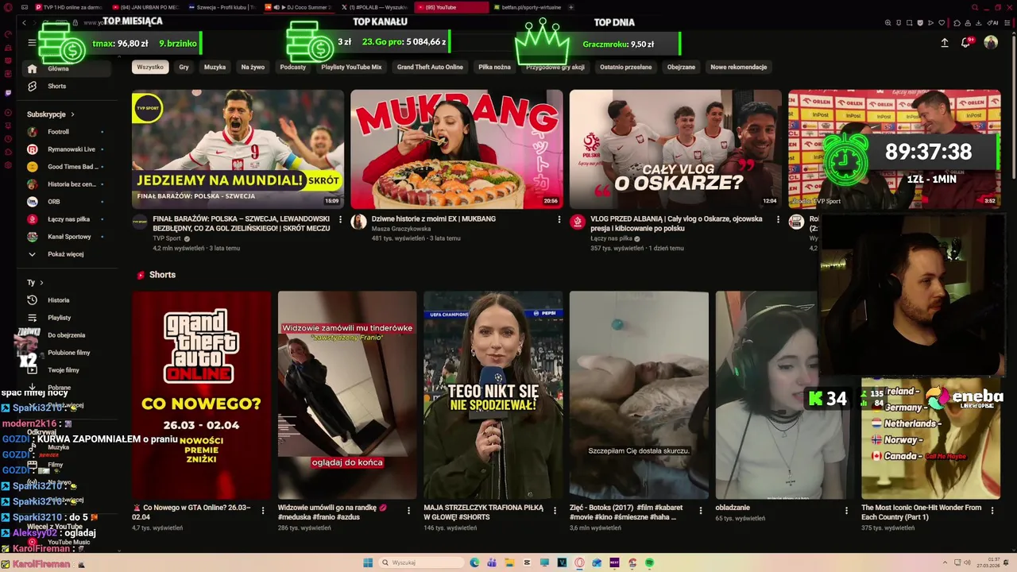The image size is (1017, 572).
Task: Open options for Vlog przed Albanią video
Action: point(778,219)
